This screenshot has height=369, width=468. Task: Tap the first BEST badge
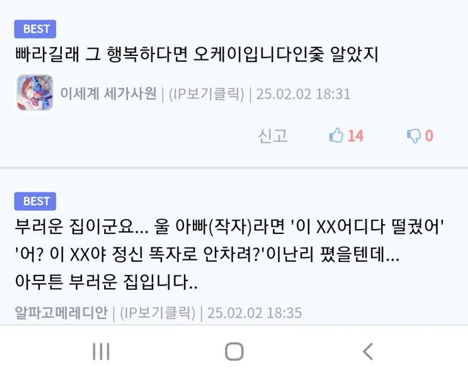[35, 29]
